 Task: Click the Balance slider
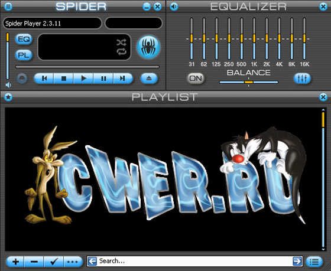(249, 82)
